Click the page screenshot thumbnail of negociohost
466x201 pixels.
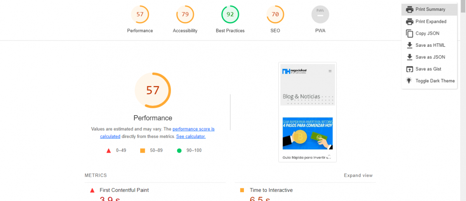tap(307, 112)
